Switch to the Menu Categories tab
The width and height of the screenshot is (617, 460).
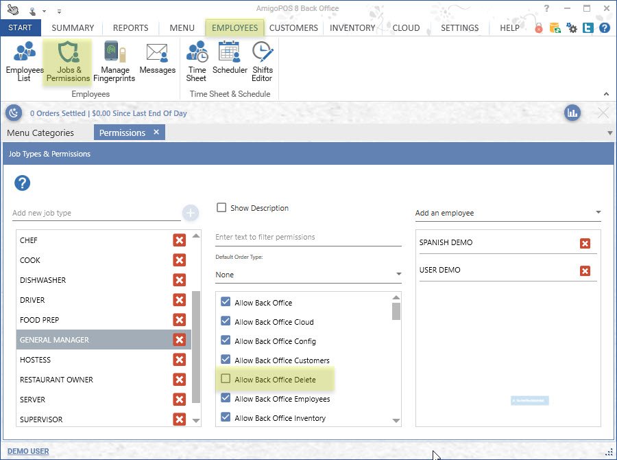(x=40, y=133)
